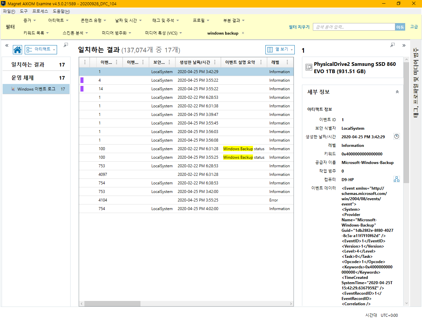Open the 아티팩트 view selector dropdown

pyautogui.click(x=41, y=49)
